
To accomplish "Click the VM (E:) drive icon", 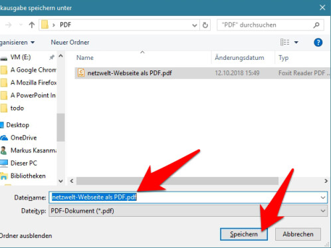I will click(4, 59).
